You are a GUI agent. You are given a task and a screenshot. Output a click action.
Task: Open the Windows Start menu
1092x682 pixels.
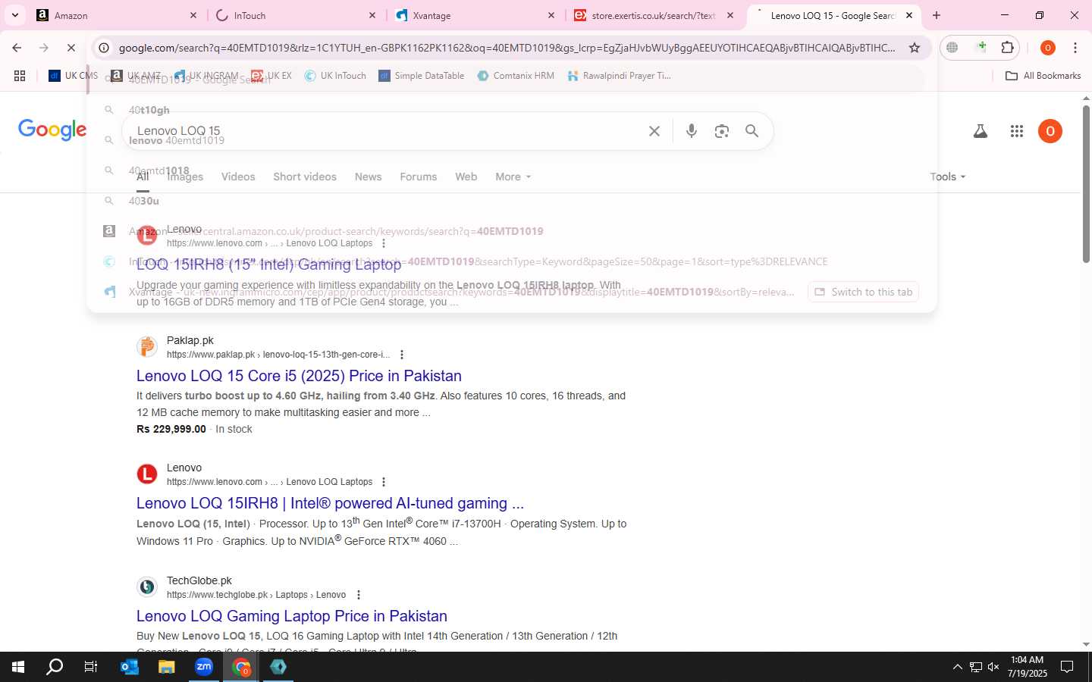18,667
